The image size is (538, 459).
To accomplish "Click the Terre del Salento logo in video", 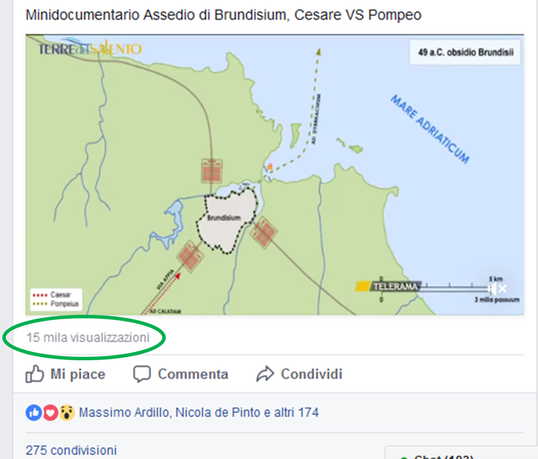I will point(90,48).
